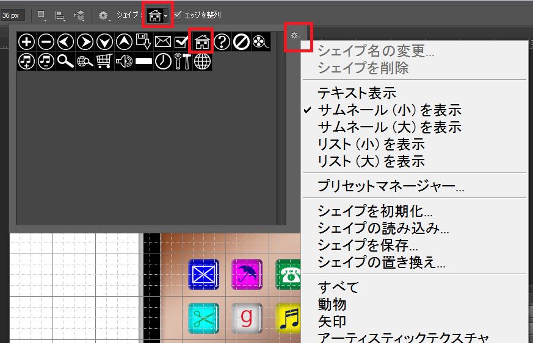Click the green telephone button on canvas
533x343 pixels.
[288, 274]
